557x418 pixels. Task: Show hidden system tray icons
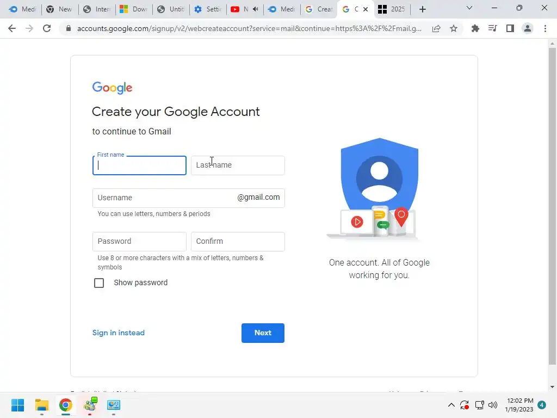point(451,405)
